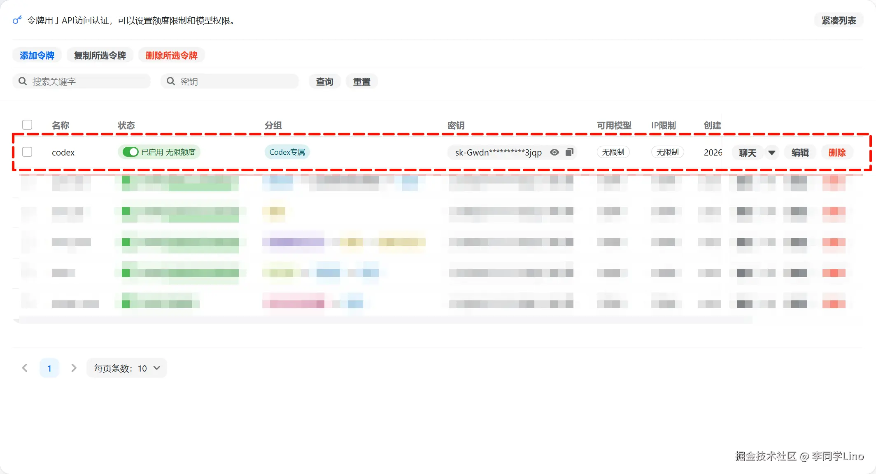876x474 pixels.
Task: Click the Codex专属 group tag
Action: [x=287, y=152]
